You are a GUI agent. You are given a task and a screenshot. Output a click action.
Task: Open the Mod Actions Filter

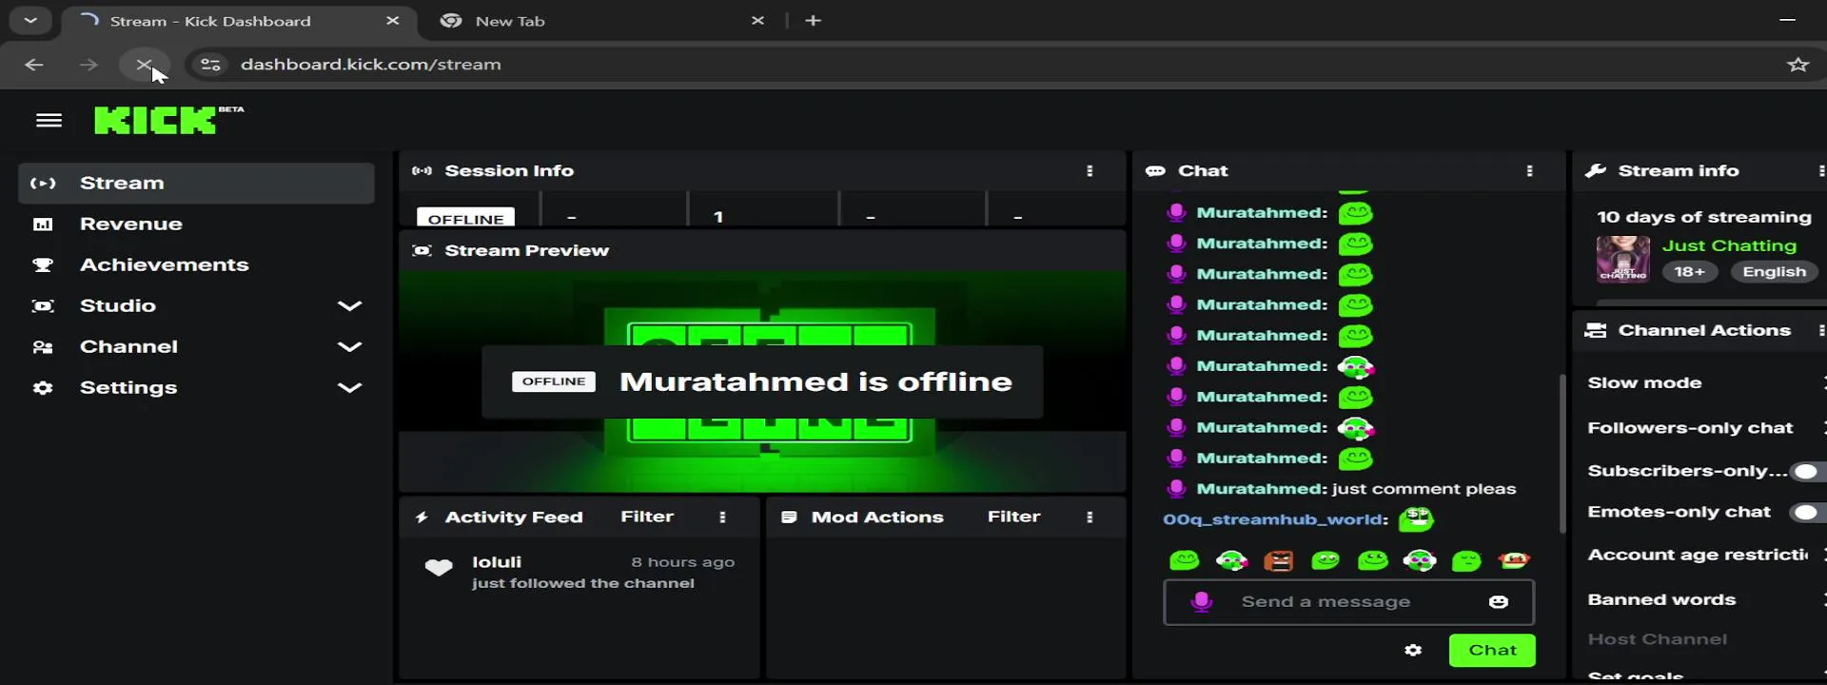[x=1013, y=517]
